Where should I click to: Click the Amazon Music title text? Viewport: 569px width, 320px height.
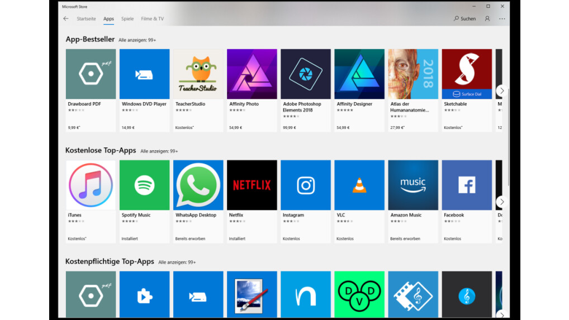[406, 215]
